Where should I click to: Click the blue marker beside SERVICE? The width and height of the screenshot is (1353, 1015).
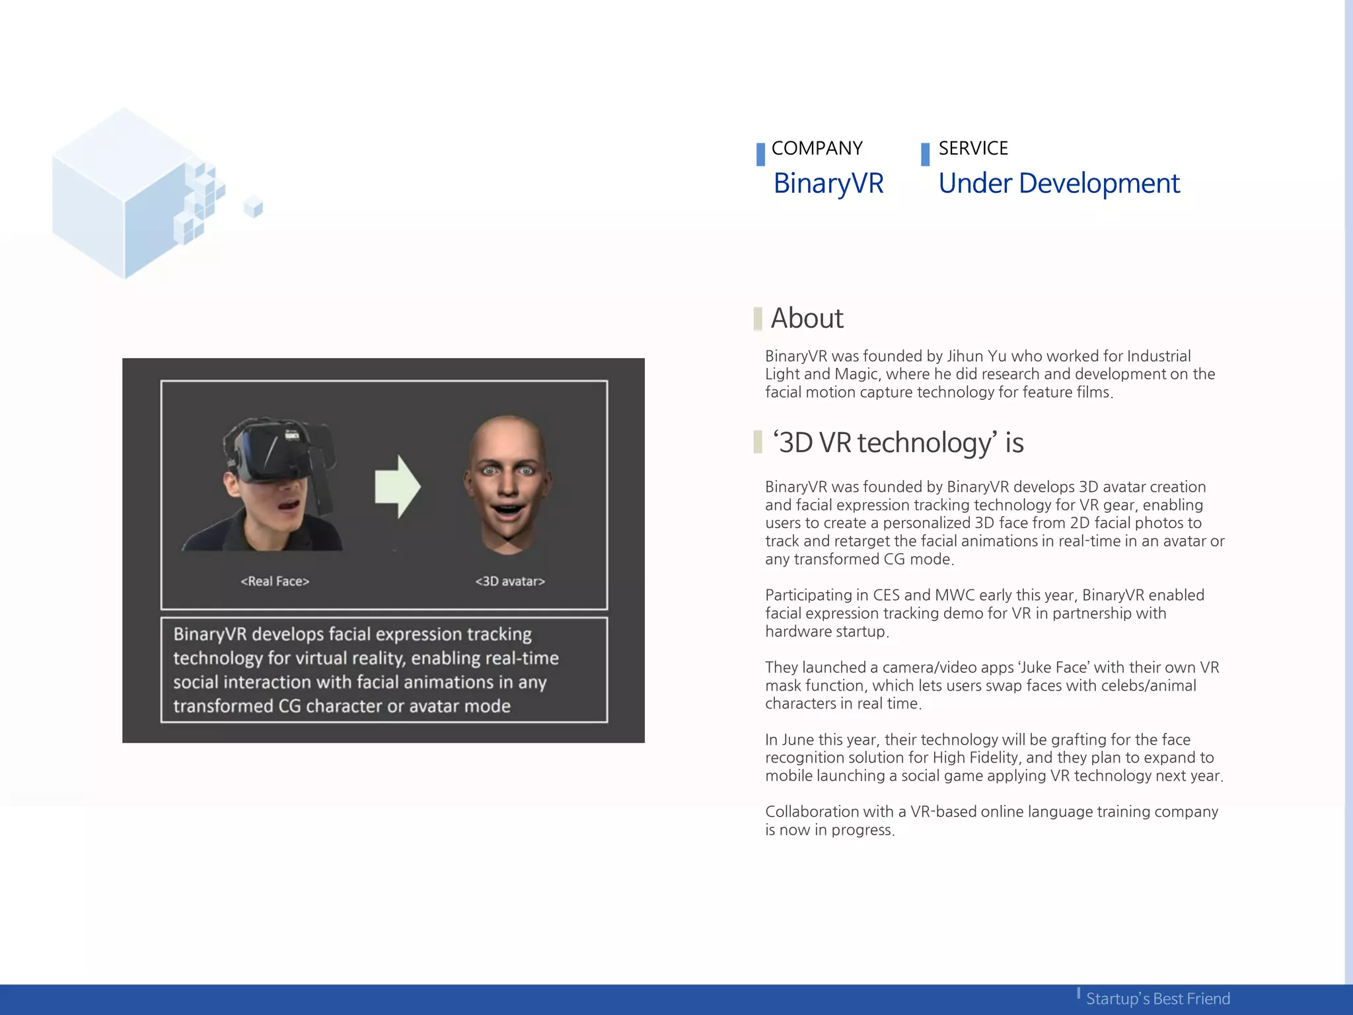925,154
